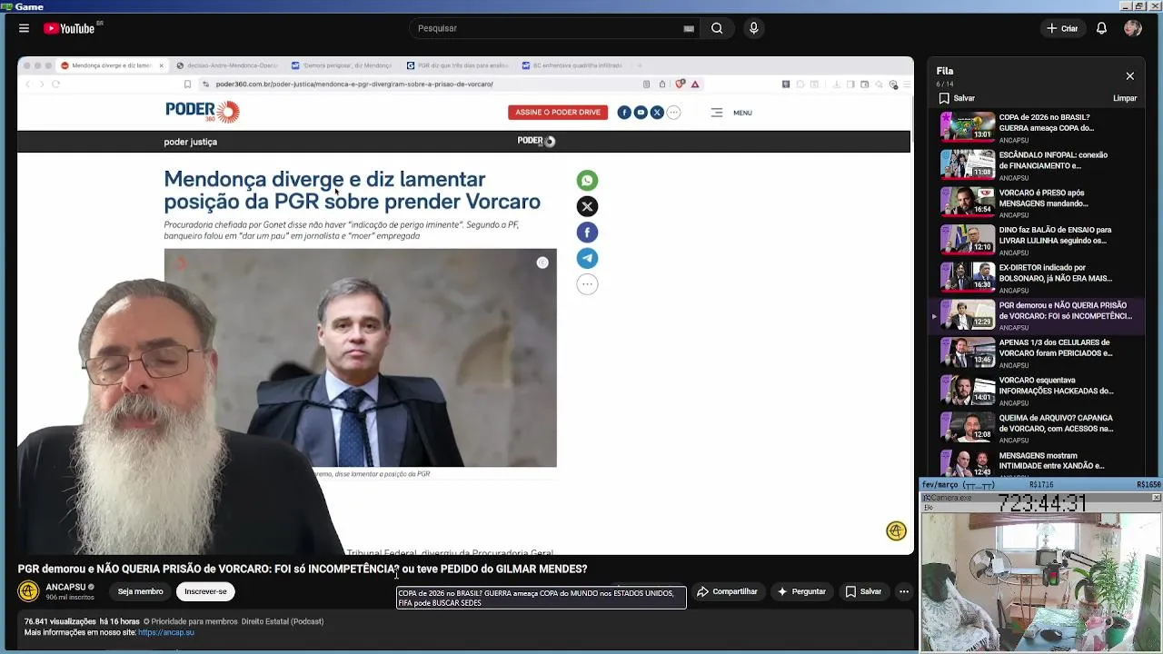Click the poder justiça section label
Viewport: 1163px width, 654px height.
click(x=190, y=142)
